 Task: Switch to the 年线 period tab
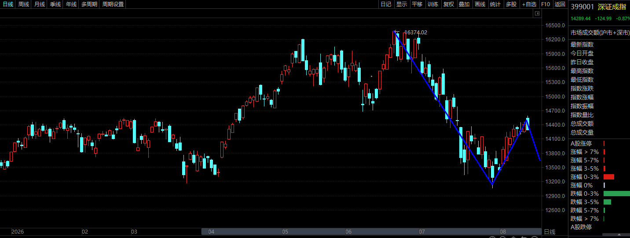[71, 4]
